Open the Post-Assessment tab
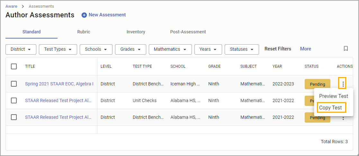This screenshot has height=156, width=359. pos(188,32)
